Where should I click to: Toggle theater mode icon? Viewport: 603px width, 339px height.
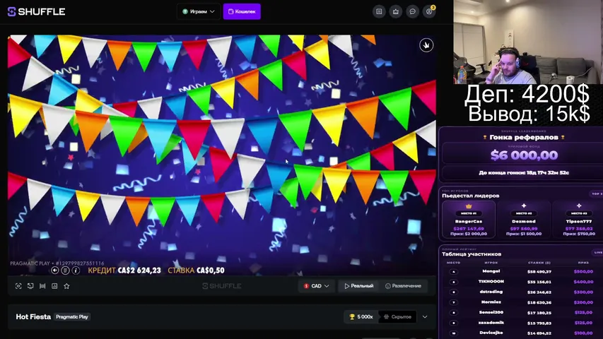[x=42, y=286]
